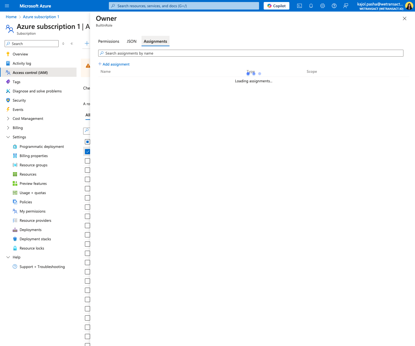Switch to the Permissions tab
Viewport: 415px width, 346px height.
[109, 41]
